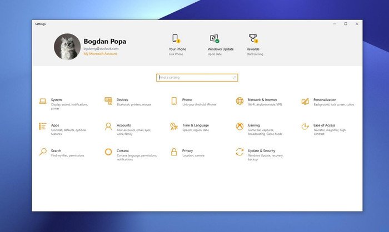Click the magnifier icon in search box
Image resolution: width=389 pixels, height=232 pixels.
235,78
